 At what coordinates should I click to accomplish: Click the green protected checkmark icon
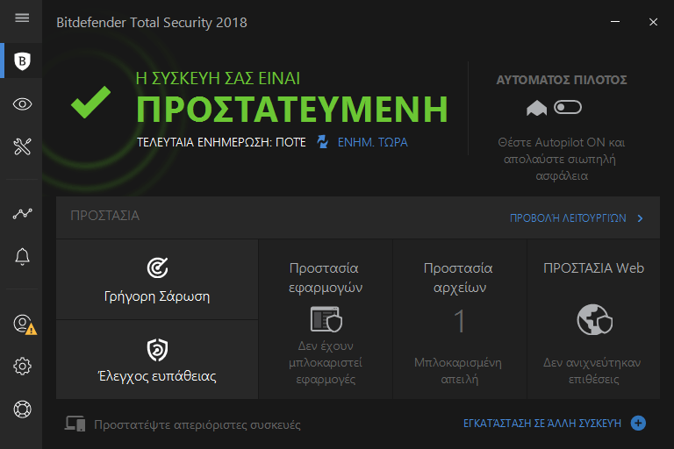(x=90, y=103)
